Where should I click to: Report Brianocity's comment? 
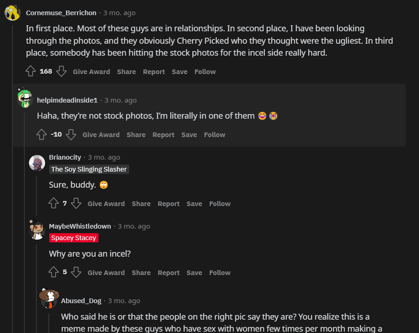coord(169,204)
